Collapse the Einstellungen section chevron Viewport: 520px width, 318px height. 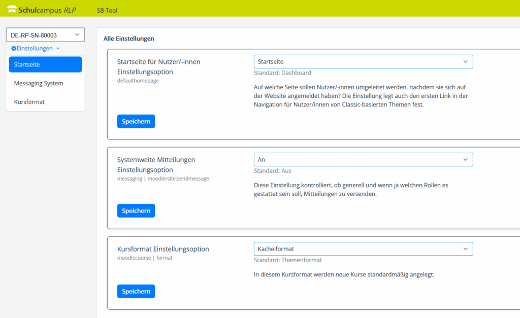point(58,49)
